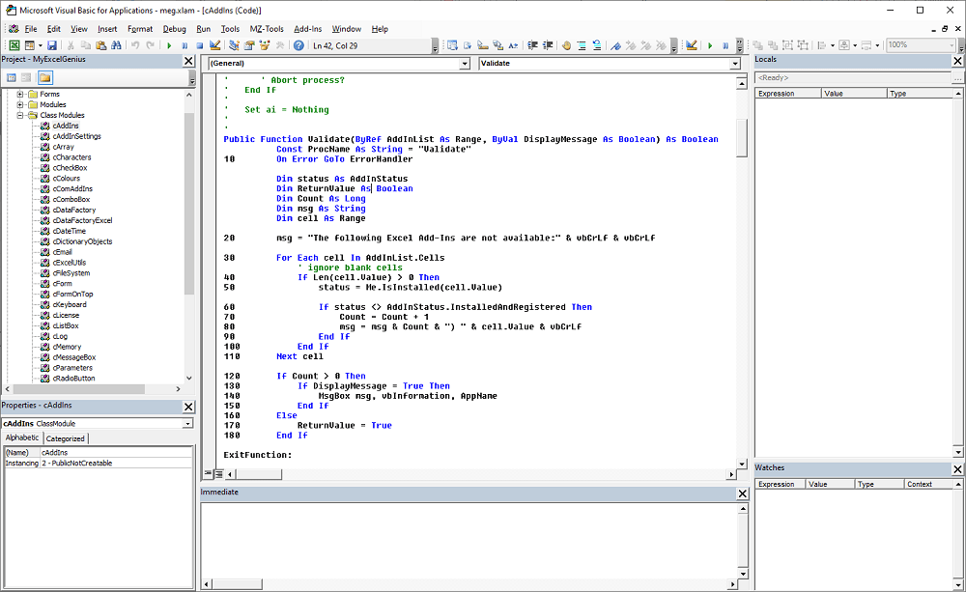Toggle a breakpoint with the hand icon

567,46
